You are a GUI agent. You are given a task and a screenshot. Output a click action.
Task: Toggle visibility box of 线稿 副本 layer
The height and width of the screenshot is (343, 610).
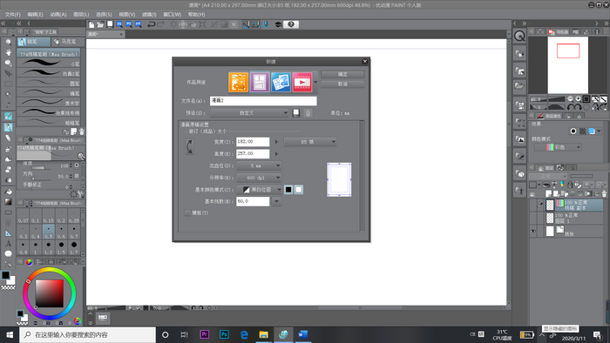click(533, 205)
